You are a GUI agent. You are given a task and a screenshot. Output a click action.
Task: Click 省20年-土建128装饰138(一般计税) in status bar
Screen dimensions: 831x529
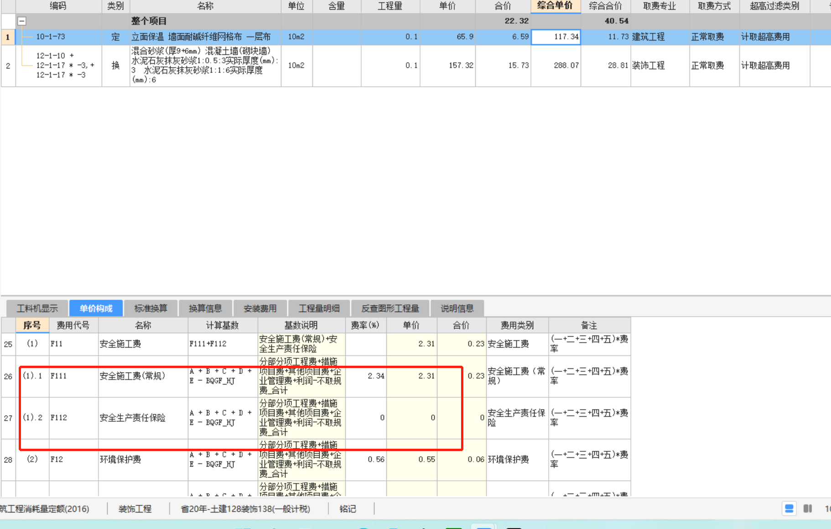[245, 509]
